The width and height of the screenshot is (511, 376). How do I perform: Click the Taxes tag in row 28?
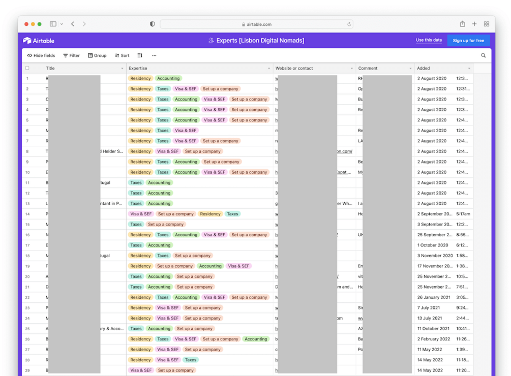pyautogui.click(x=190, y=360)
